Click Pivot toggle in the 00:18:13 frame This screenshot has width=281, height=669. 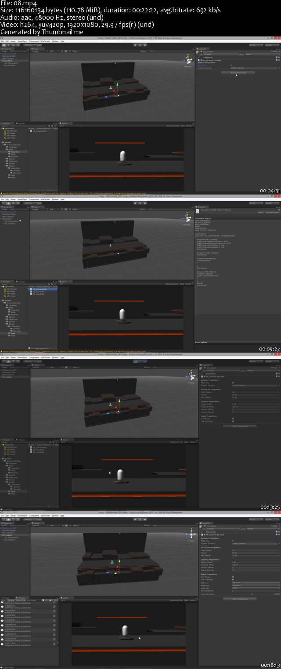pos(28,519)
